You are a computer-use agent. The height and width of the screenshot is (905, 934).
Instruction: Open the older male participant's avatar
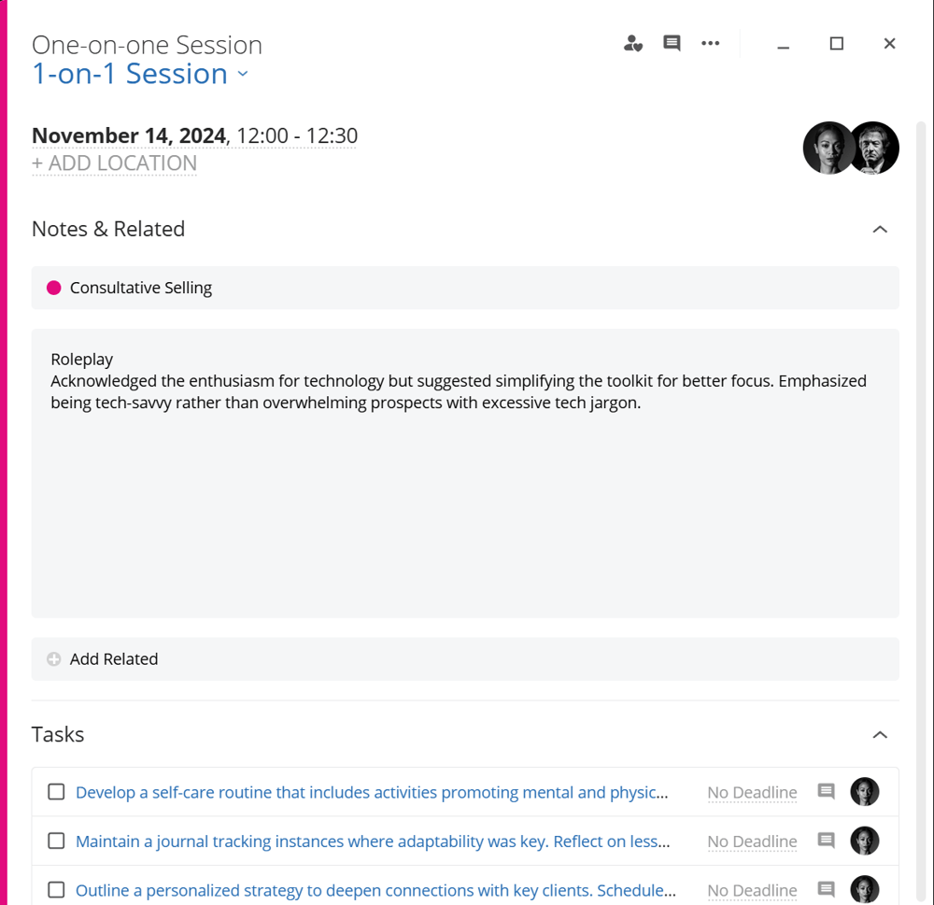[874, 148]
